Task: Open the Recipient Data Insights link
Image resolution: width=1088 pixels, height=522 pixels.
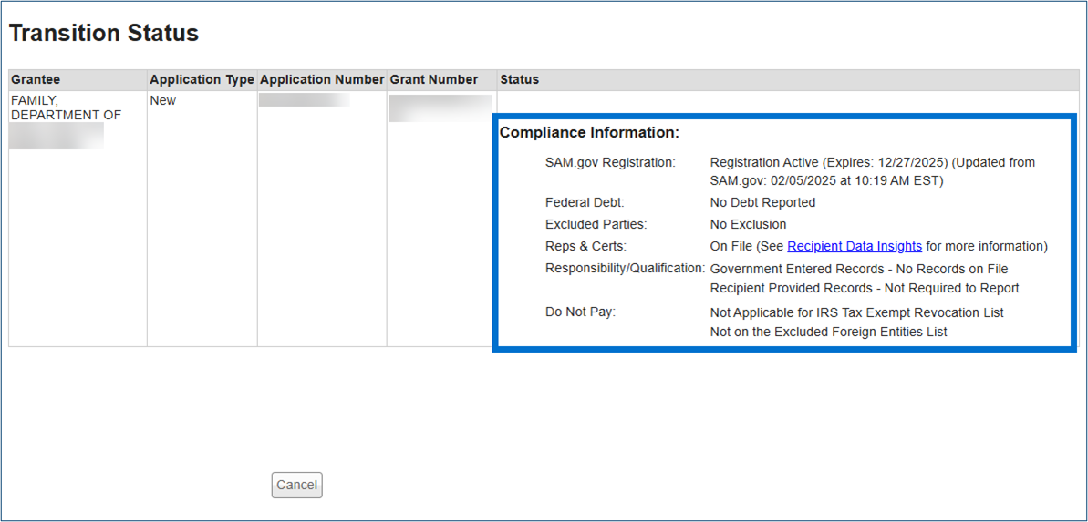Action: click(x=854, y=246)
